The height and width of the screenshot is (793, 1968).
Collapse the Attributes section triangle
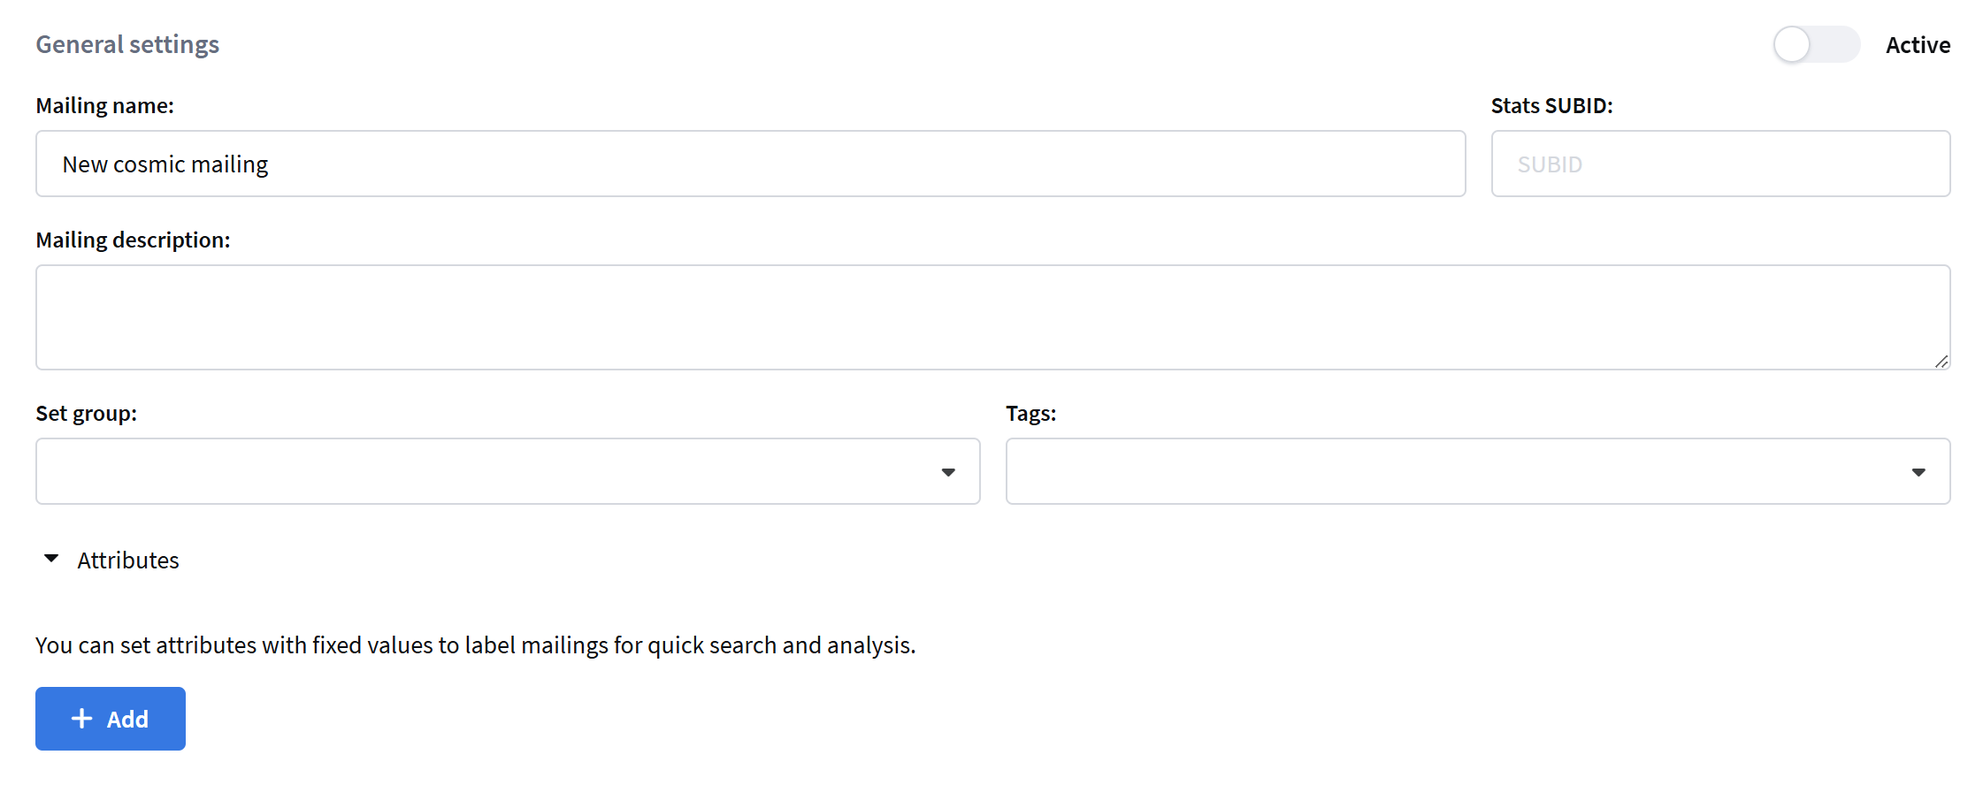(51, 559)
